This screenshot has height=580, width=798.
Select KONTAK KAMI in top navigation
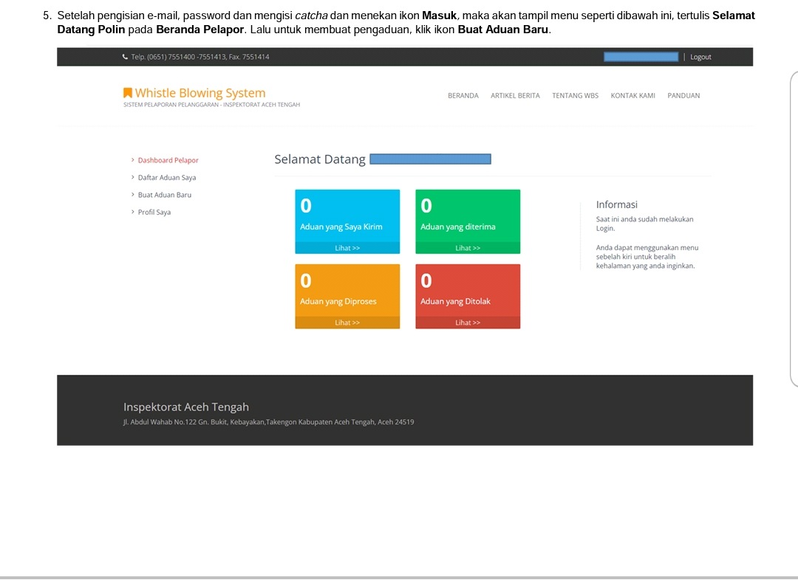[x=632, y=96]
